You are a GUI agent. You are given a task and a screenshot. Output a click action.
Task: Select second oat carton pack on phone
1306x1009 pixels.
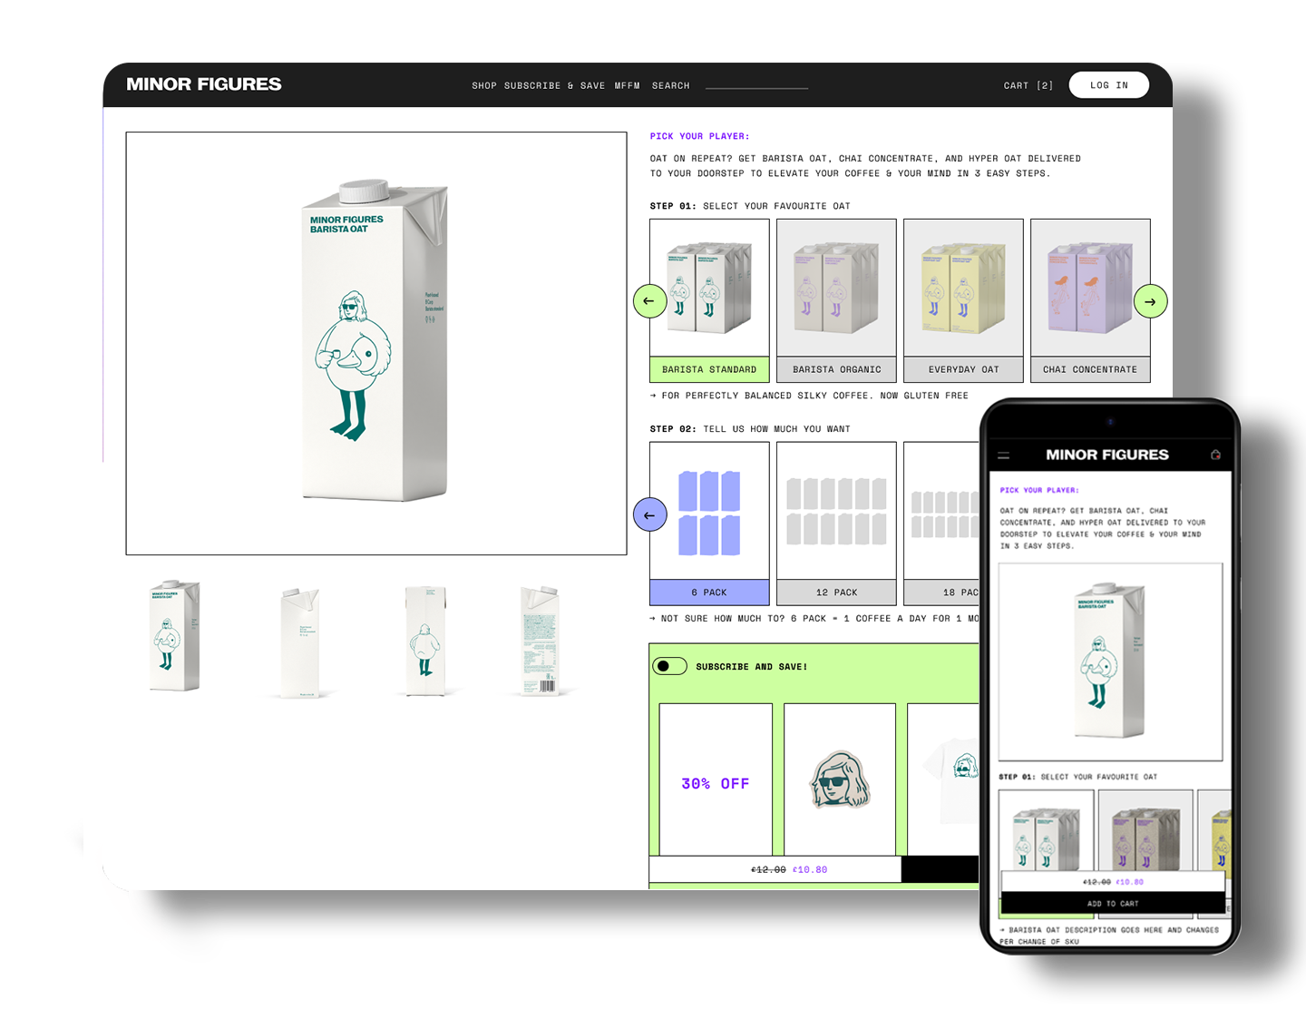click(x=1145, y=830)
